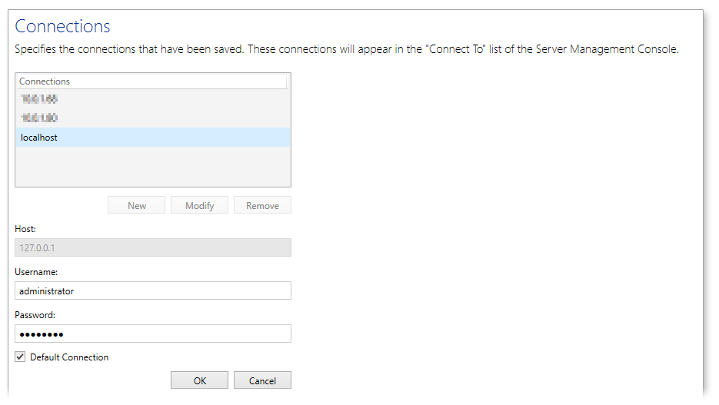This screenshot has width=719, height=405.
Task: Select the first blurred connection entry
Action: tap(39, 99)
